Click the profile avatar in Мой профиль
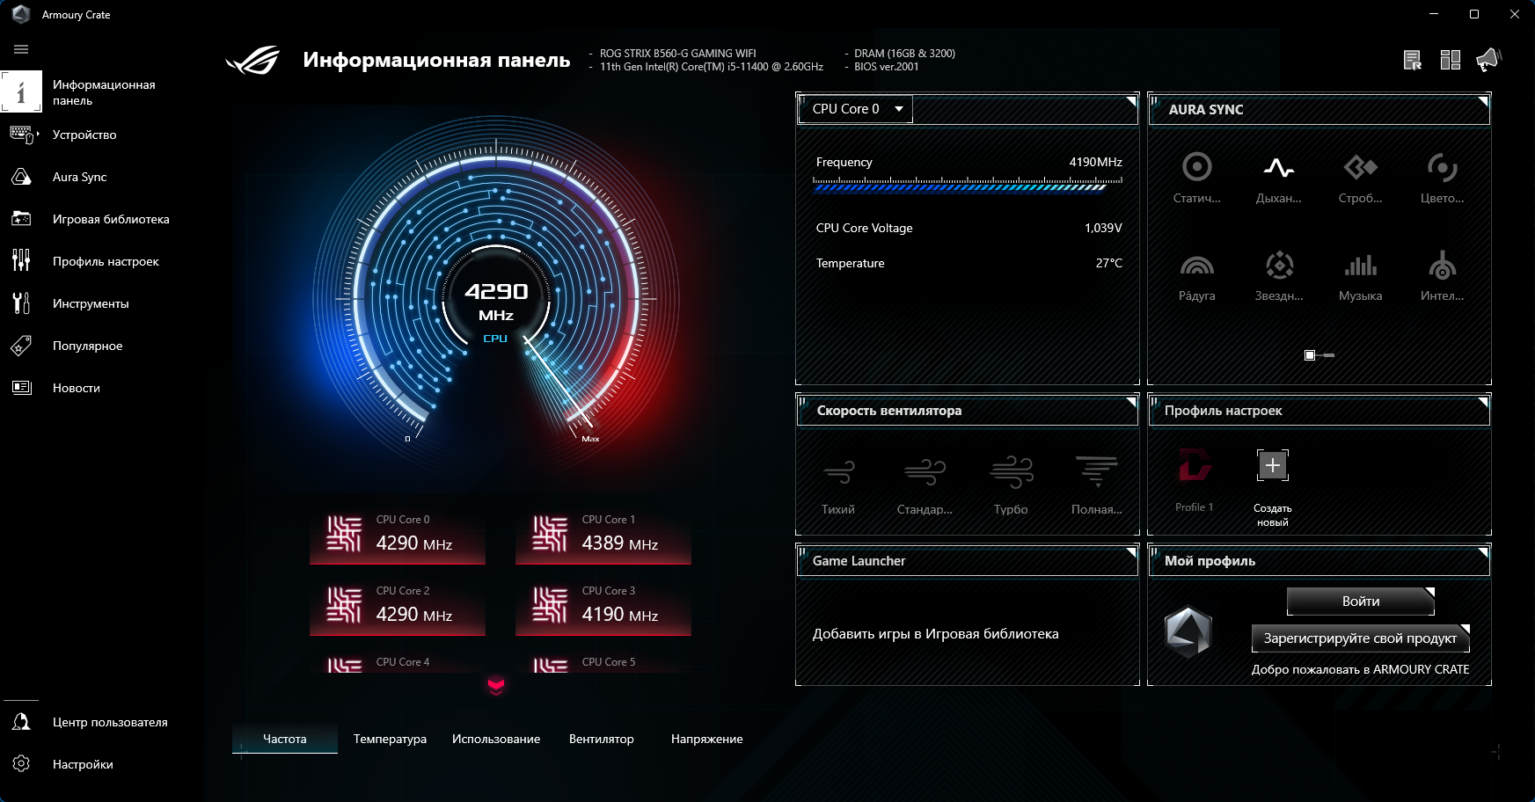 [x=1188, y=632]
